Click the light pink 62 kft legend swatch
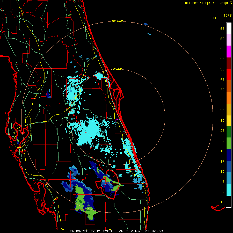This screenshot has width=233, height=233. click(x=229, y=40)
